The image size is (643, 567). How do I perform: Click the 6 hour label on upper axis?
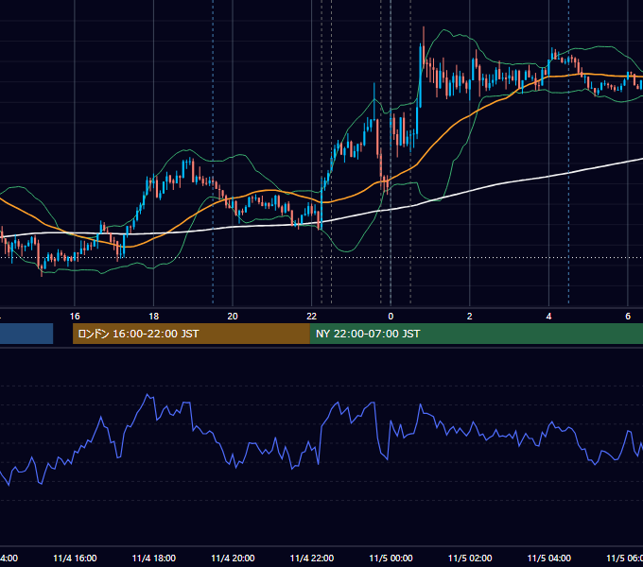click(628, 317)
